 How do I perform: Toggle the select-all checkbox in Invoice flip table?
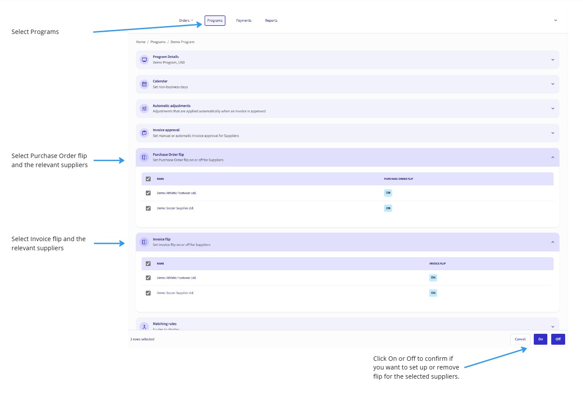(x=148, y=263)
